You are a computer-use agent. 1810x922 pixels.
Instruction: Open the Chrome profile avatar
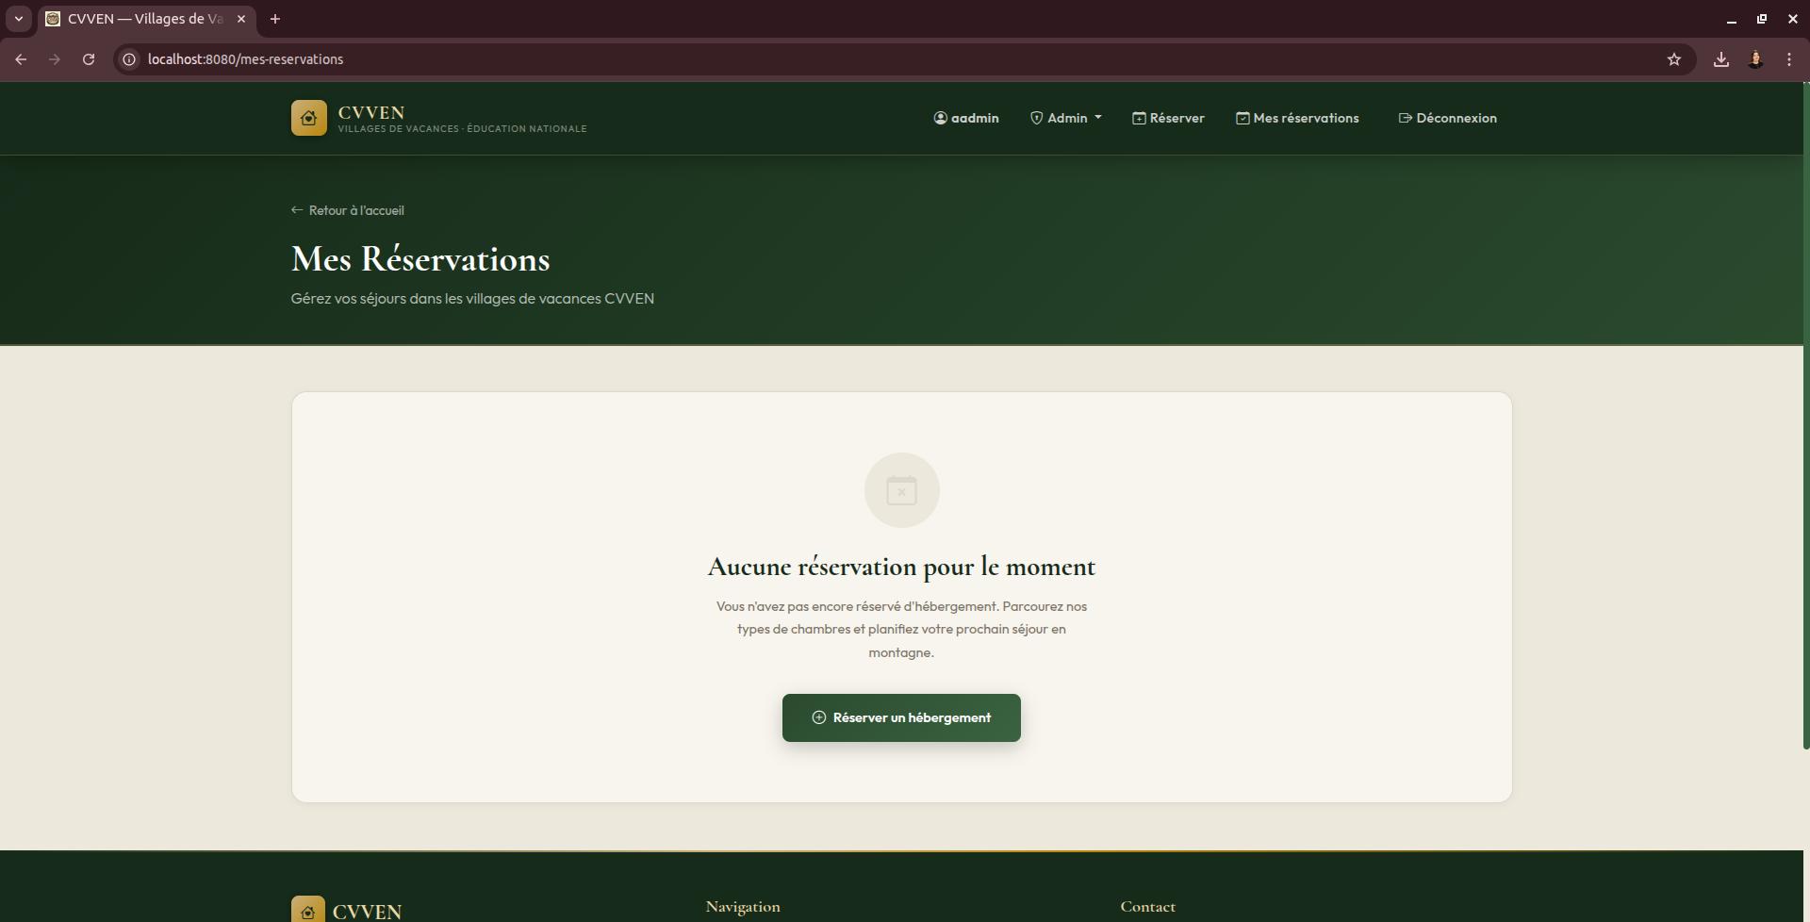(1755, 59)
